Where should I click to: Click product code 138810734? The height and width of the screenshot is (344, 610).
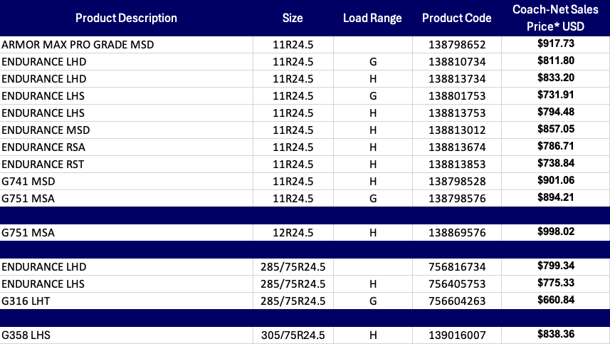point(457,62)
